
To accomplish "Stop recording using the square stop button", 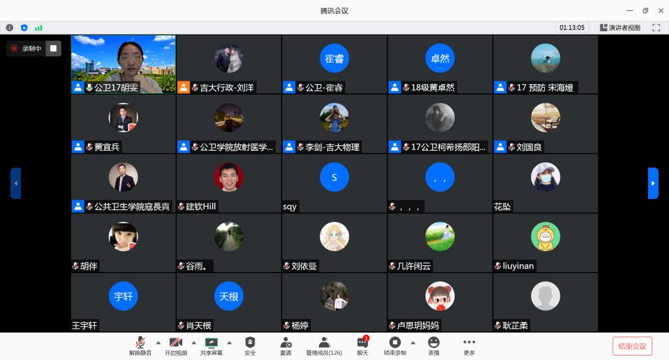I will coord(53,48).
